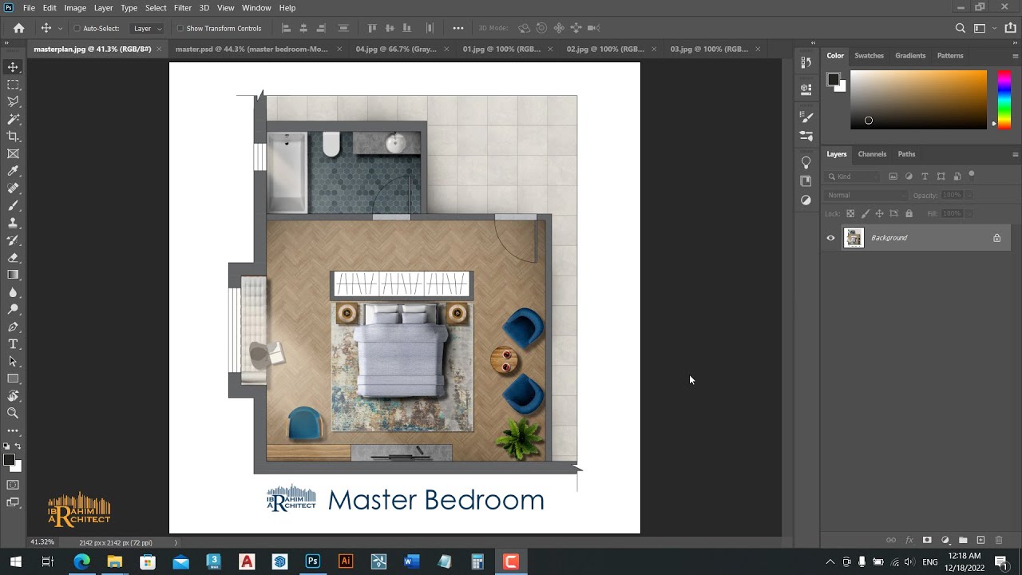
Task: Pick a color in the color field
Action: click(918, 99)
